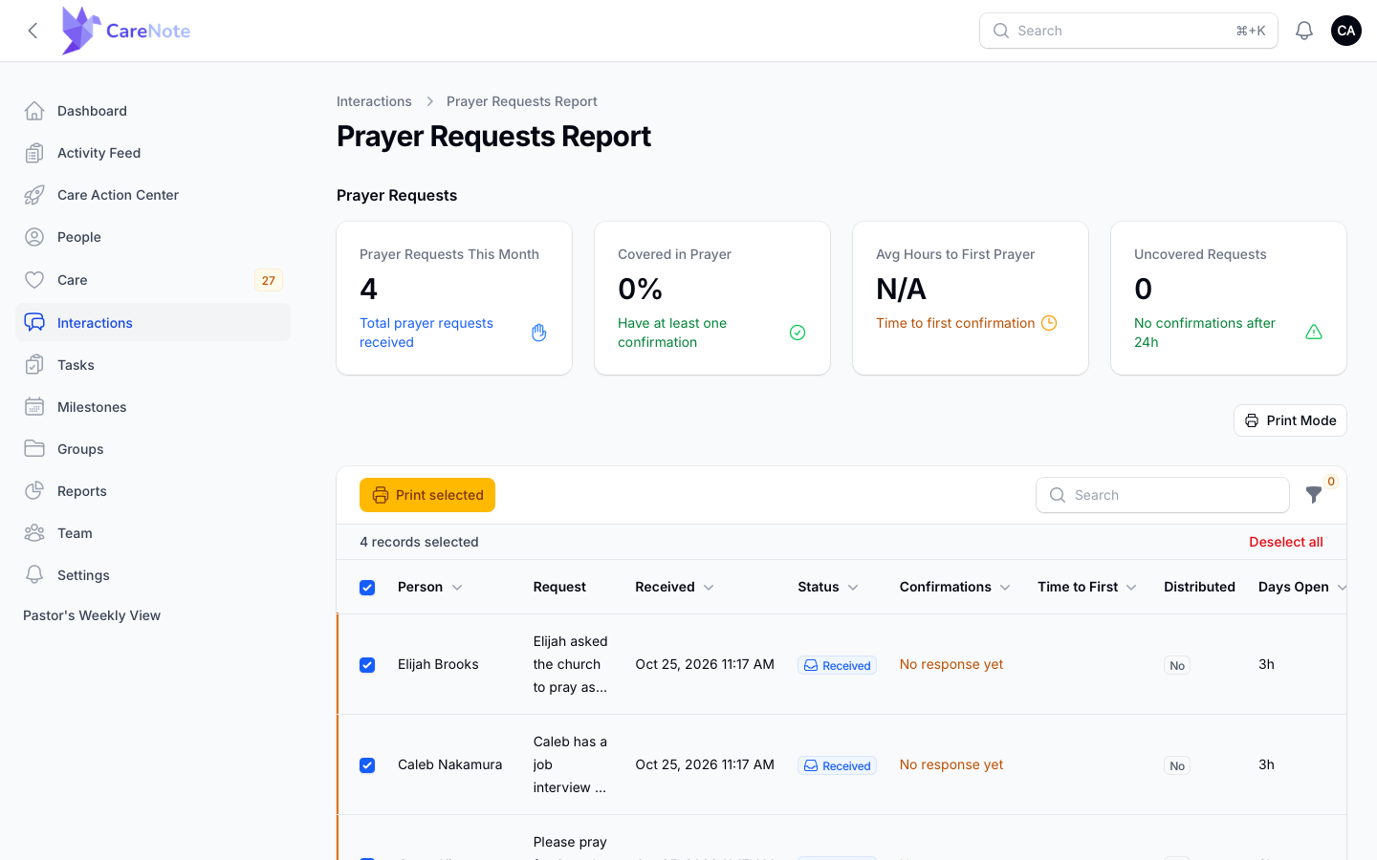
Task: Click the Tasks checklist icon
Action: (x=34, y=365)
